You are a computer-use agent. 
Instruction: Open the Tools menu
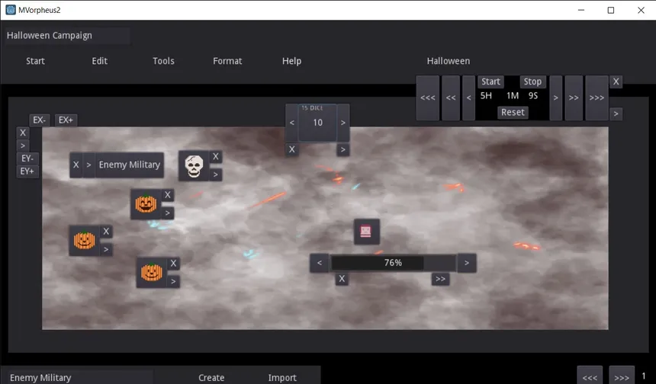(163, 61)
